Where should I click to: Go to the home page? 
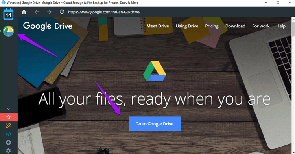(x=24, y=12)
